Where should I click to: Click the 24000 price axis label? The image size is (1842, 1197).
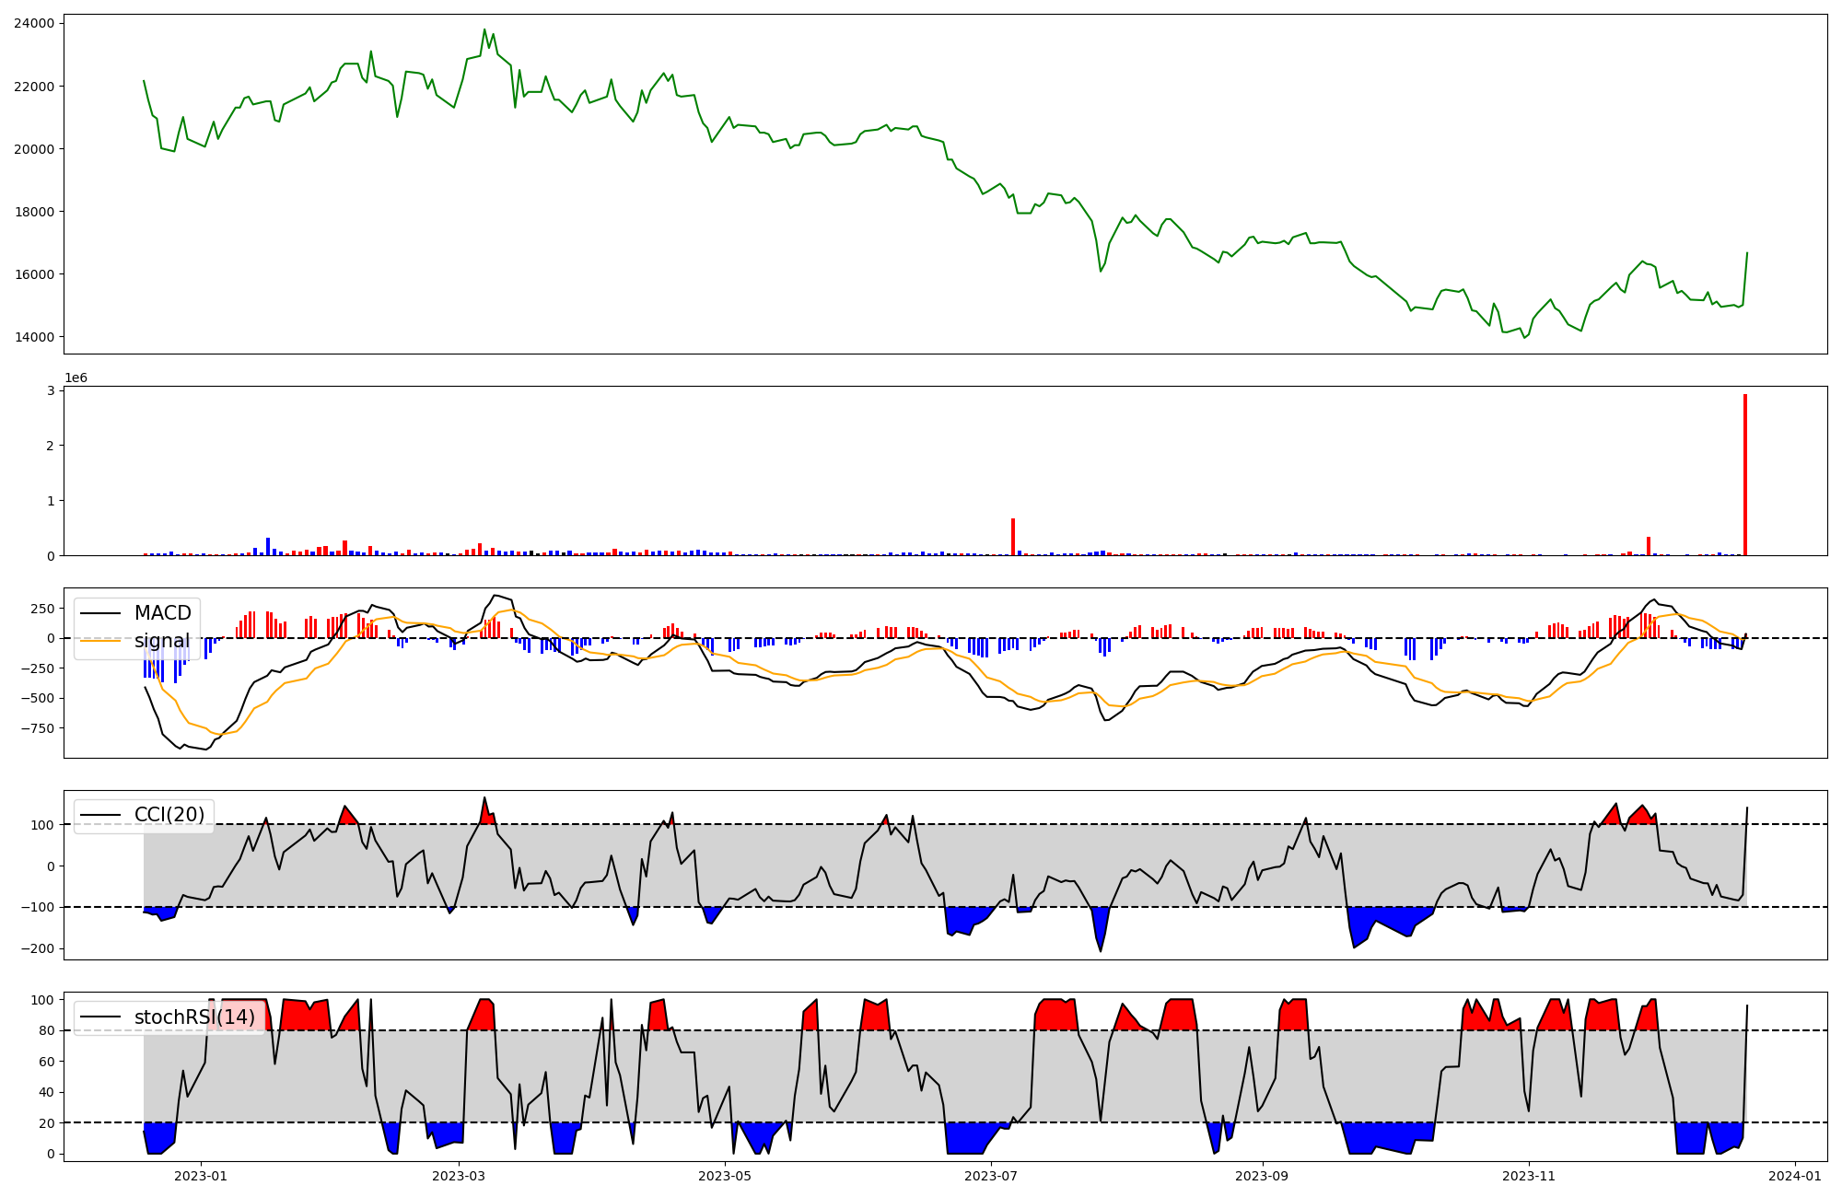pyautogui.click(x=34, y=23)
